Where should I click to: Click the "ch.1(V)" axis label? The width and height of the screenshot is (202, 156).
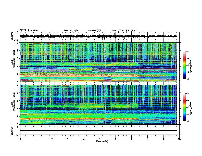[x=12, y=36]
